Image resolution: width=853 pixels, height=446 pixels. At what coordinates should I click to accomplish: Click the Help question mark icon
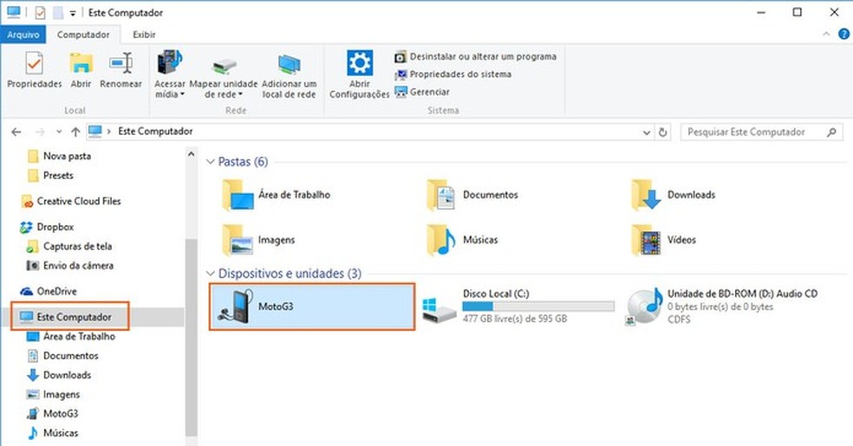pos(843,35)
